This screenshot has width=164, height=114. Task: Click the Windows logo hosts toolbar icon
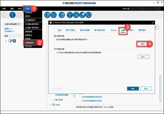pos(82,15)
